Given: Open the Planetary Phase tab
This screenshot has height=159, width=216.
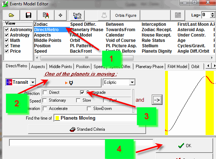Looking at the screenshot, I should click(149, 67).
